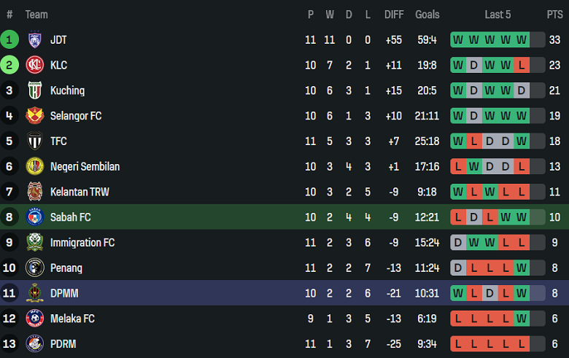This screenshot has width=569, height=358.
Task: Sort table by PTS column header
Action: [x=554, y=15]
